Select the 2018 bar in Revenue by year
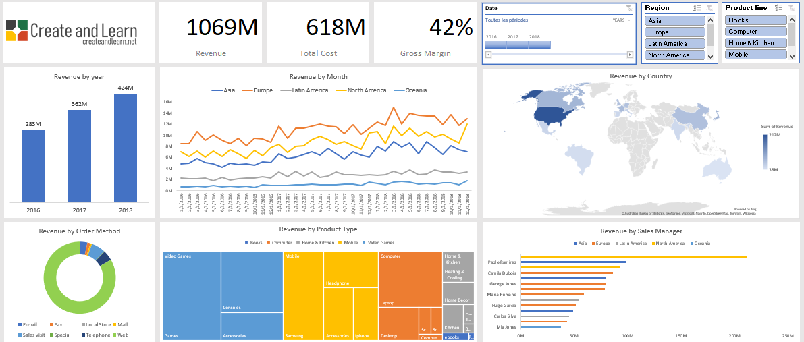 tap(125, 147)
